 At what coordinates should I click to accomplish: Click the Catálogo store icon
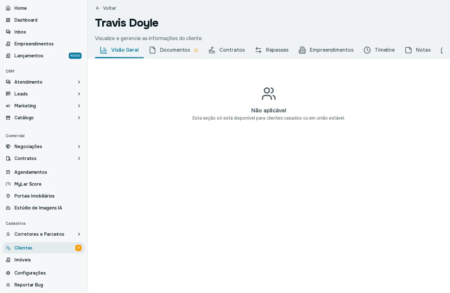pyautogui.click(x=8, y=118)
